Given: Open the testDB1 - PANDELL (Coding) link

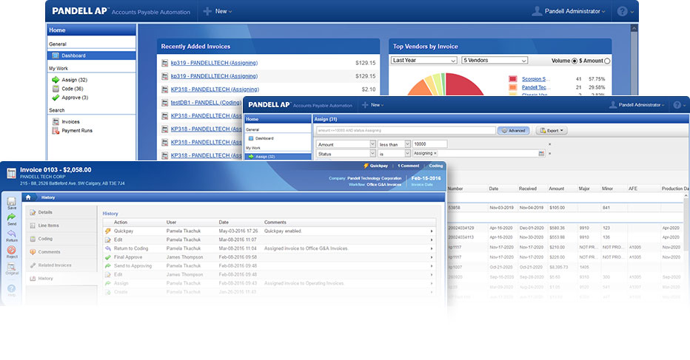Looking at the screenshot, I should click(x=206, y=103).
